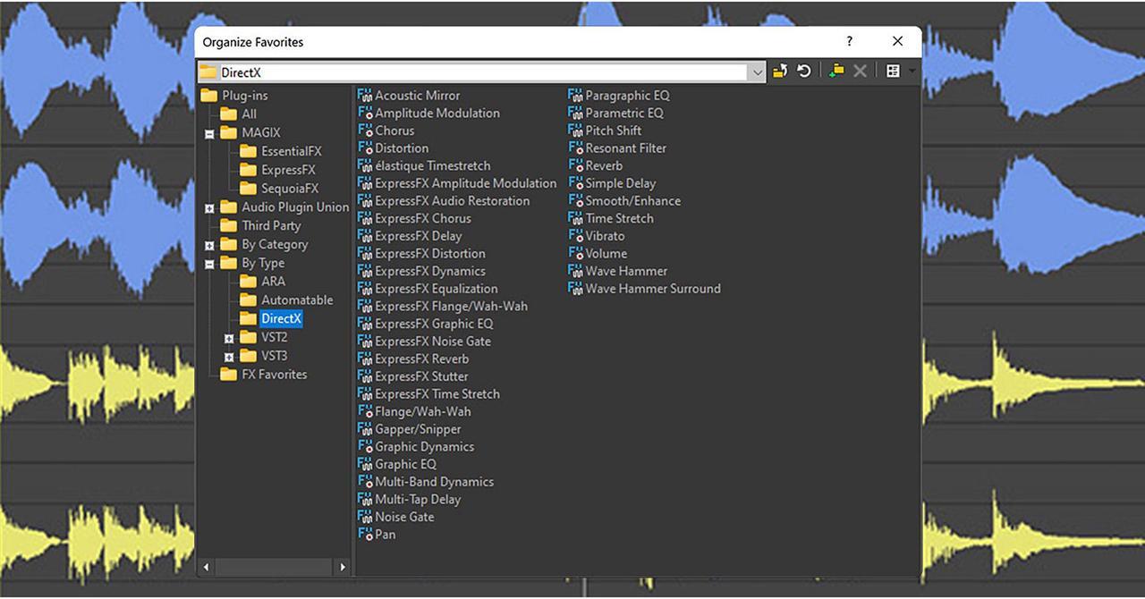Select the Distortion plug-in icon
1145x599 pixels.
[365, 148]
